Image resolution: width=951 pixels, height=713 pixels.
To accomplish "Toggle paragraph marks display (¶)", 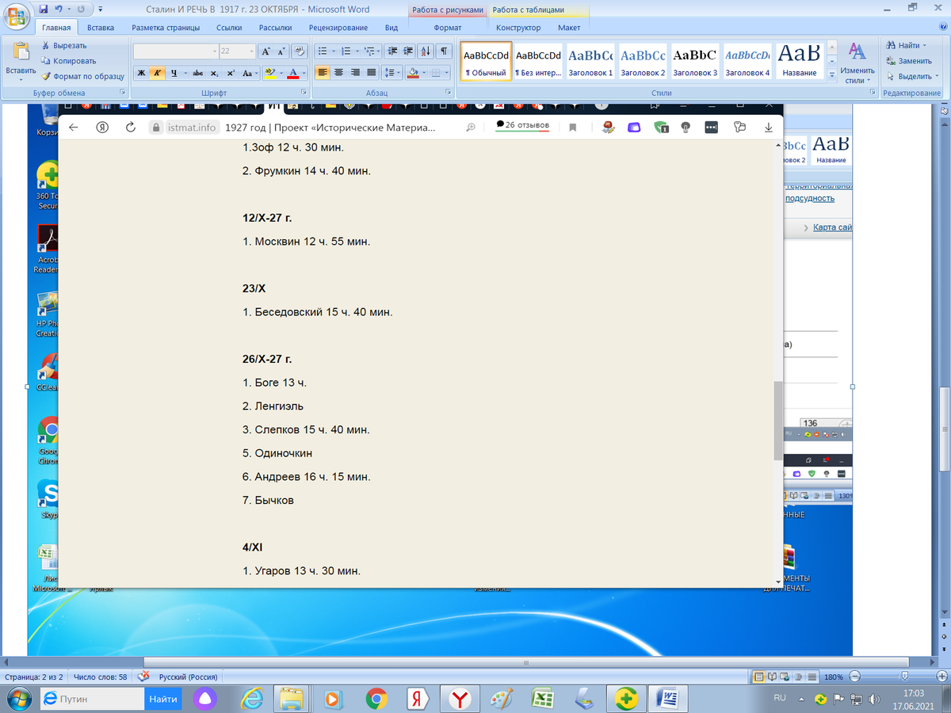I will coord(444,51).
